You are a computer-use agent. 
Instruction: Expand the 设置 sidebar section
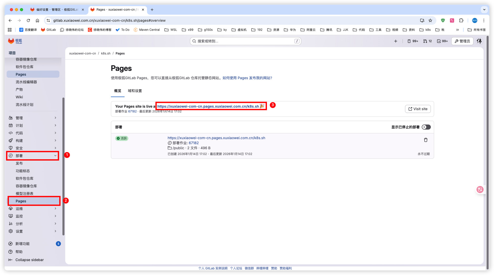[x=33, y=231]
